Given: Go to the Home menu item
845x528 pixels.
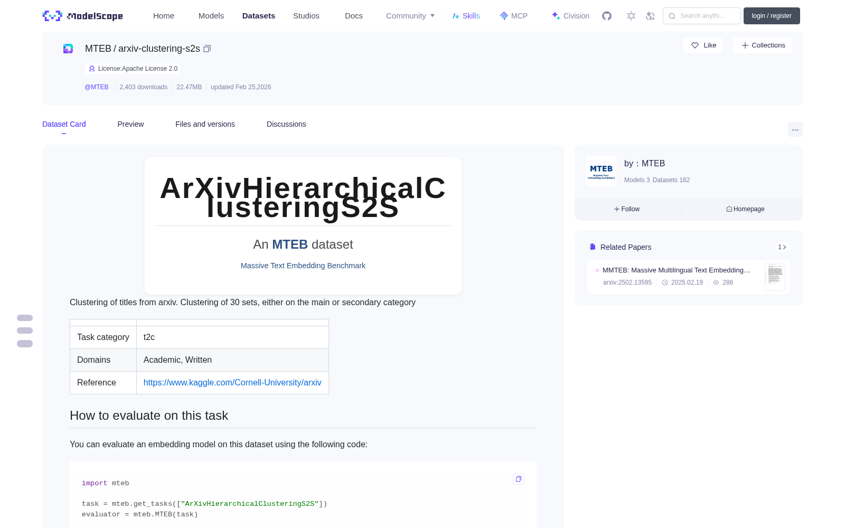Looking at the screenshot, I should click(x=164, y=16).
